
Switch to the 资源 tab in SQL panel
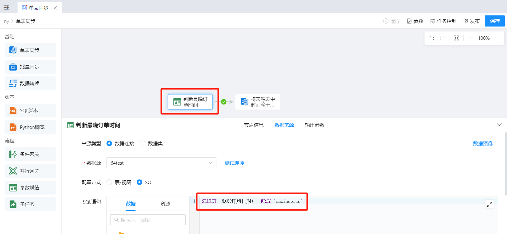[165, 204]
